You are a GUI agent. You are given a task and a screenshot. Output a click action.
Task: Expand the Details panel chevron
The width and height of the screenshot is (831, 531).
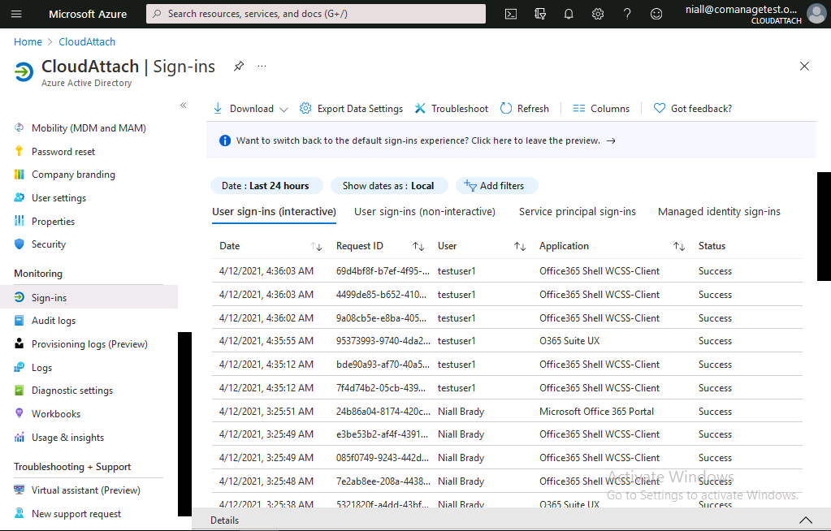coord(806,520)
